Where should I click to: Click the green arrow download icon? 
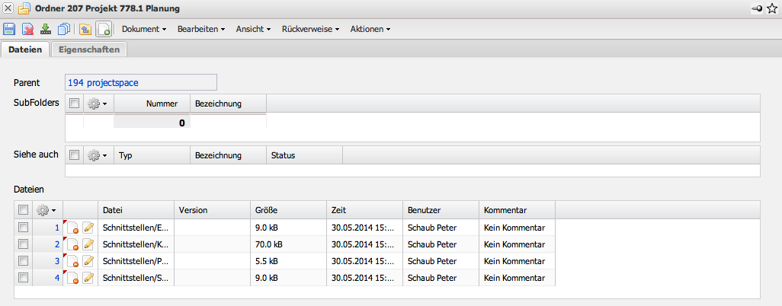pos(46,30)
